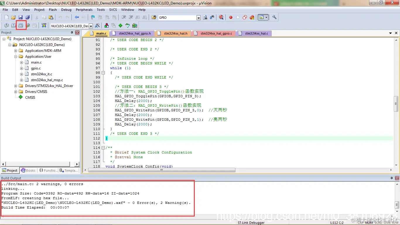Switch to the stm32l4xx_hal_gpio.c tab
The width and height of the screenshot is (400, 225).
pos(213,33)
